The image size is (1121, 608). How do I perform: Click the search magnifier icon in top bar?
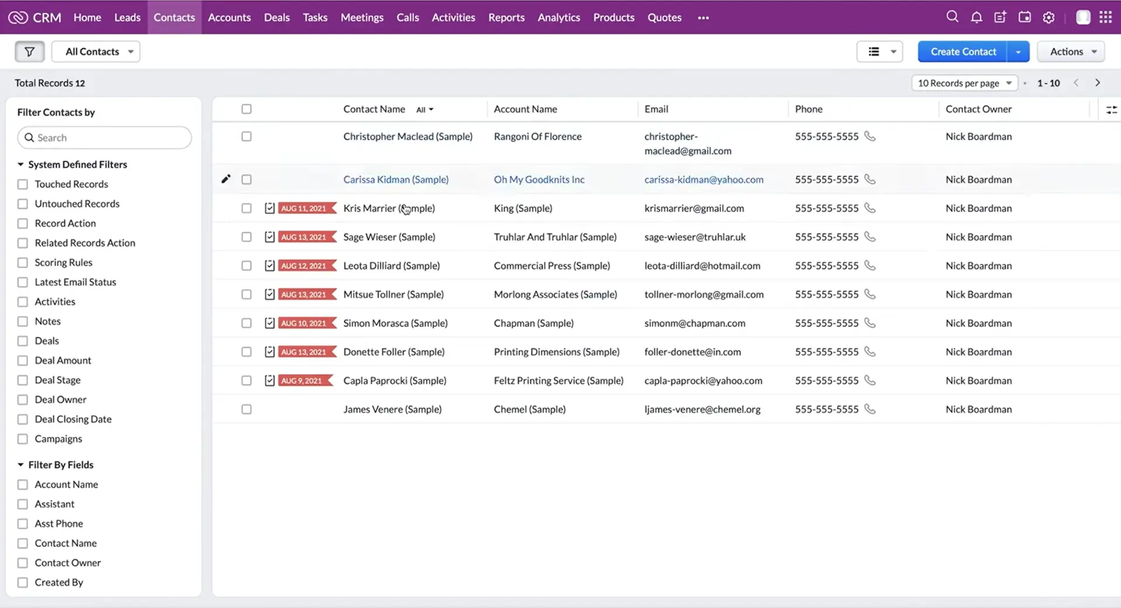[x=952, y=17]
